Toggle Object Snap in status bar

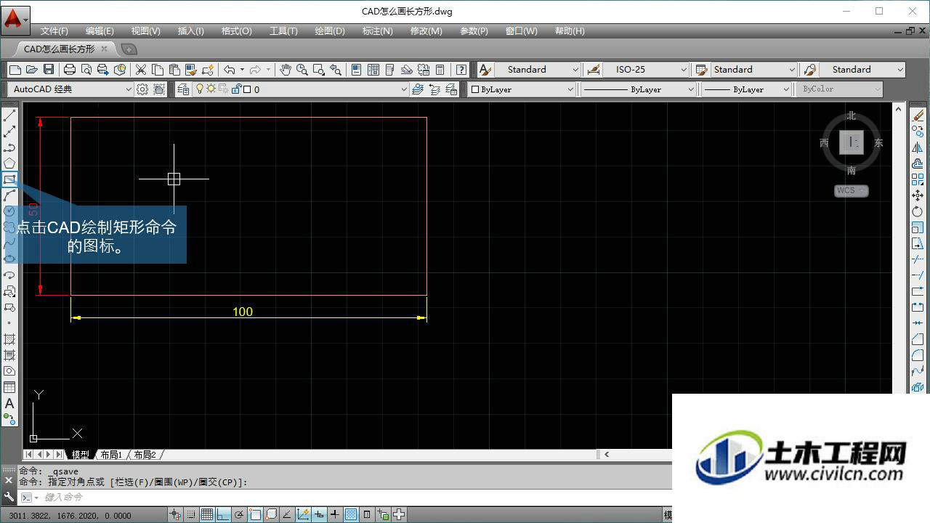(255, 515)
